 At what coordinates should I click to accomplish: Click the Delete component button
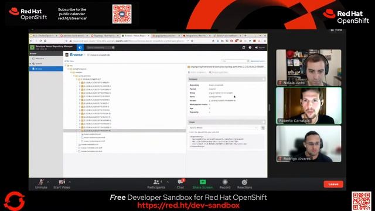[197, 72]
